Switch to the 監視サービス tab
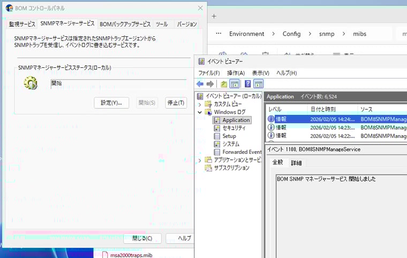 click(22, 25)
